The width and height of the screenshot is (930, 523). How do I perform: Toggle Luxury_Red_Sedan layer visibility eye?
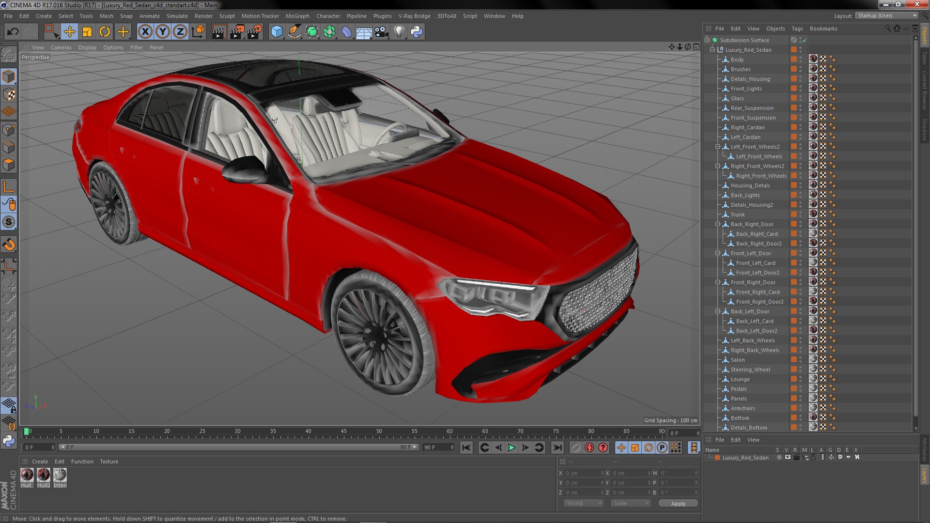pos(788,458)
